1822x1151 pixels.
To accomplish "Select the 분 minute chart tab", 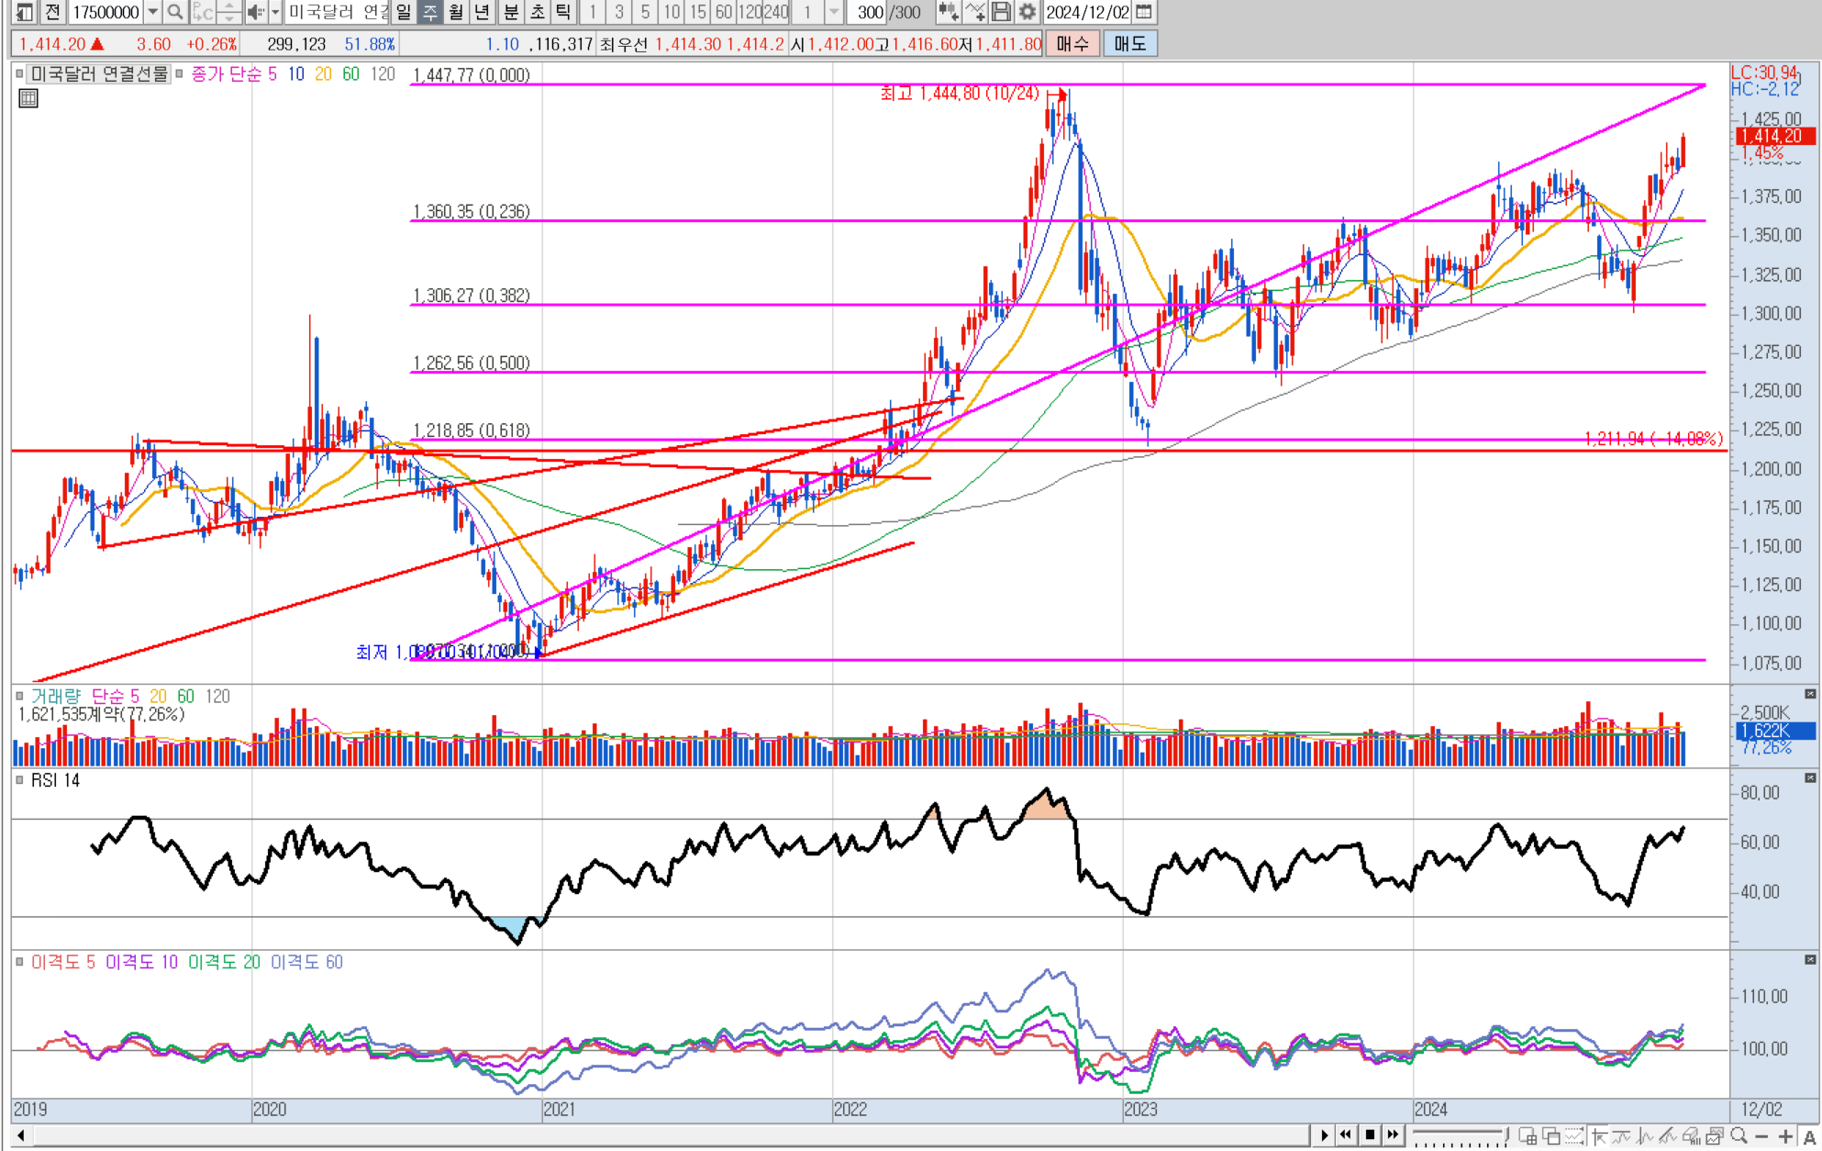I will pos(511,12).
